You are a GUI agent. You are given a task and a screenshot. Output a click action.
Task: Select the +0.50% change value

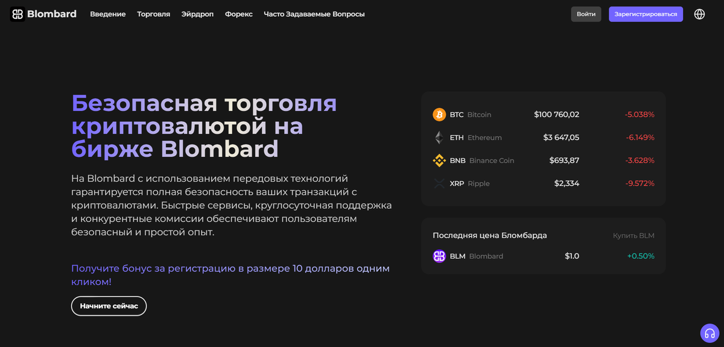[x=641, y=256]
